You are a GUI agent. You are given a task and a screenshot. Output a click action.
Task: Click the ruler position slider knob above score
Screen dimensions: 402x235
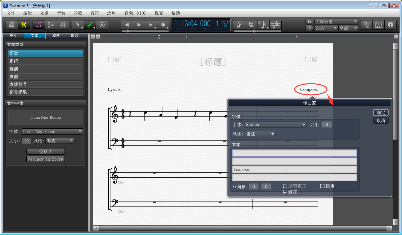pos(159,37)
